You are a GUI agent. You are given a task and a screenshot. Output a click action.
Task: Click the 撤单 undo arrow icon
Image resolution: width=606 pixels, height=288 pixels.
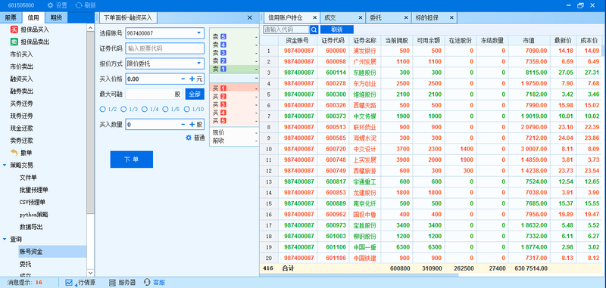(14, 153)
